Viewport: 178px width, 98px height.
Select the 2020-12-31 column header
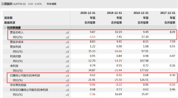click(88, 13)
